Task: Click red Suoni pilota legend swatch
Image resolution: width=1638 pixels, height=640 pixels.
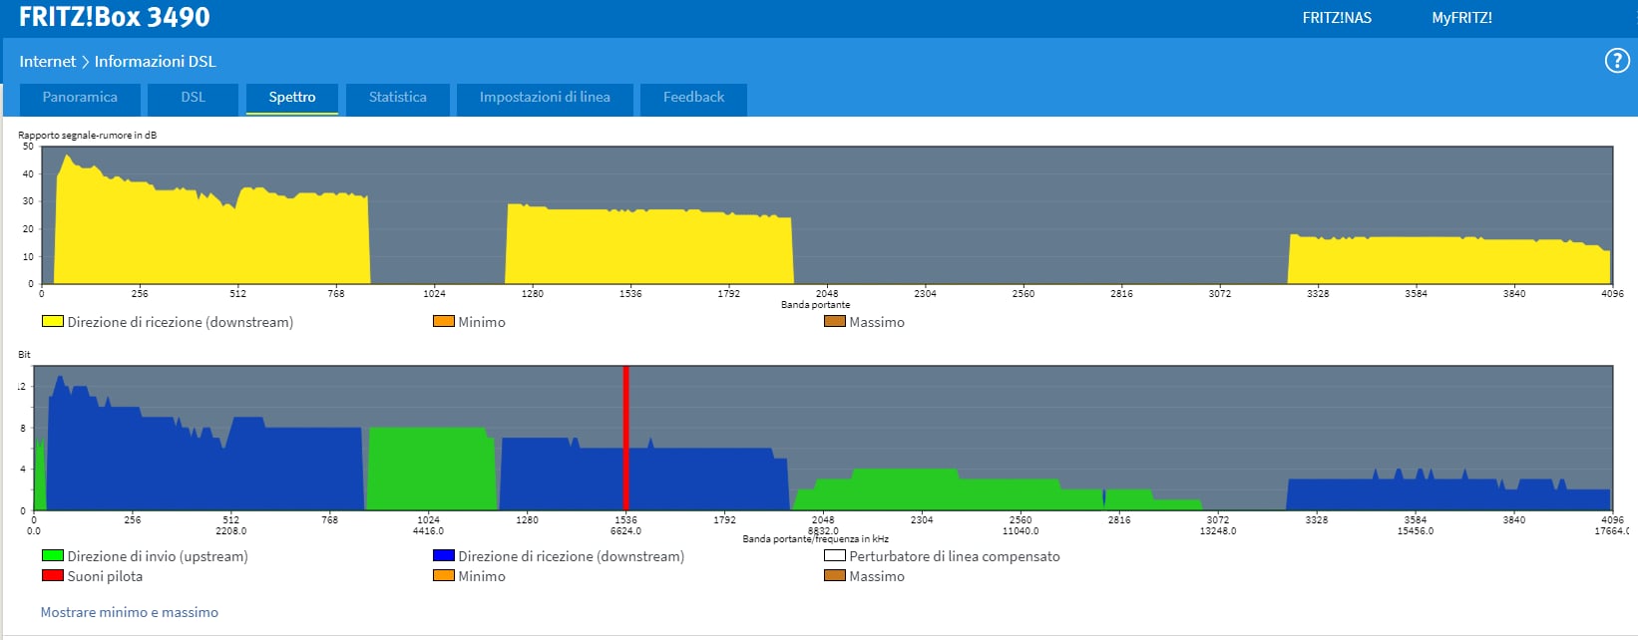Action: click(x=52, y=576)
